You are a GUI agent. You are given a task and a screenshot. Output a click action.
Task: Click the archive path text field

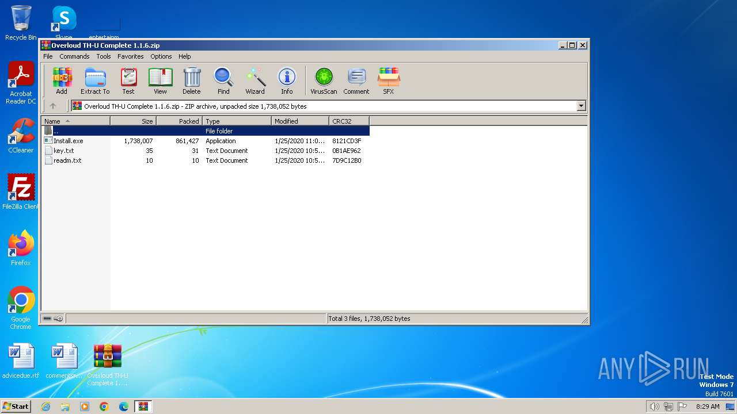coord(324,106)
